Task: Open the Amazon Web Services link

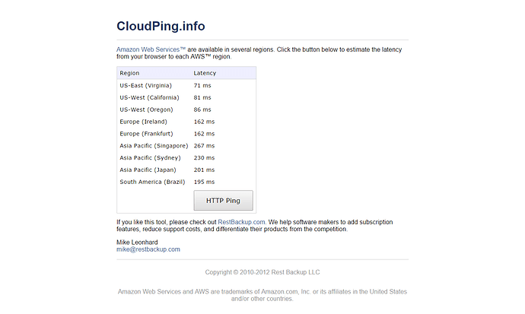Action: (151, 49)
